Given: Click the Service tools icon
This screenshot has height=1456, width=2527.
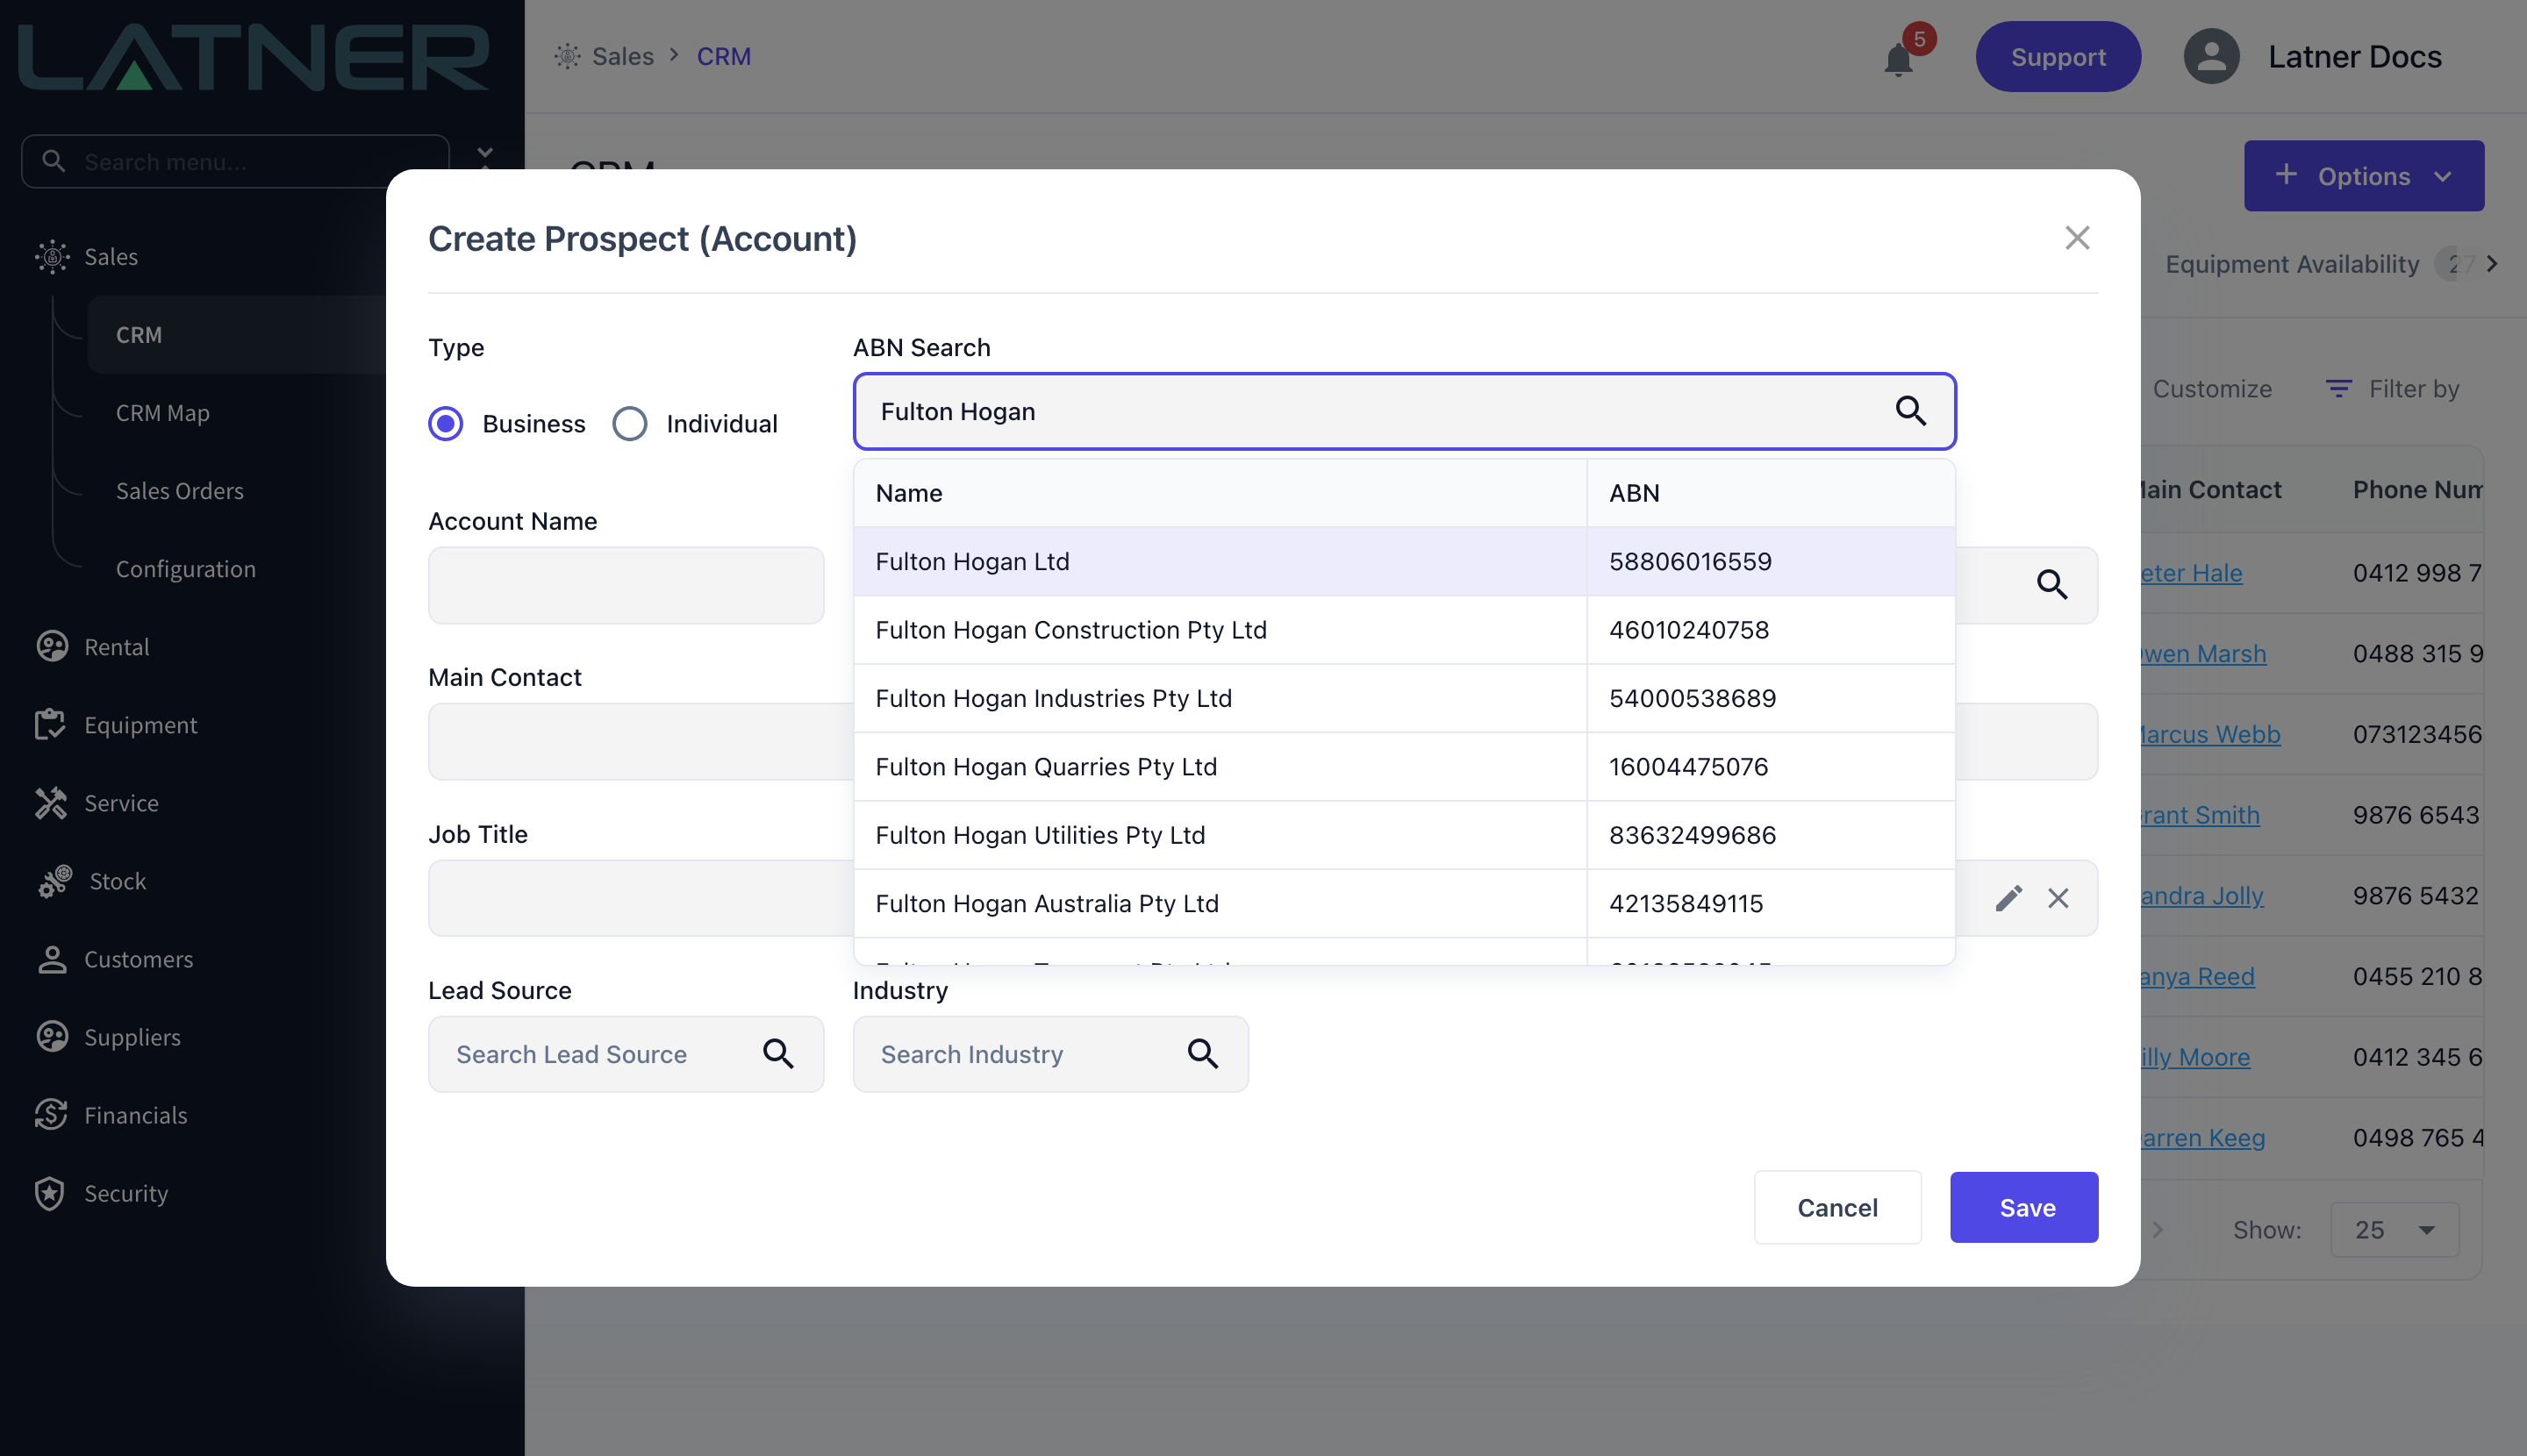Looking at the screenshot, I should point(51,802).
